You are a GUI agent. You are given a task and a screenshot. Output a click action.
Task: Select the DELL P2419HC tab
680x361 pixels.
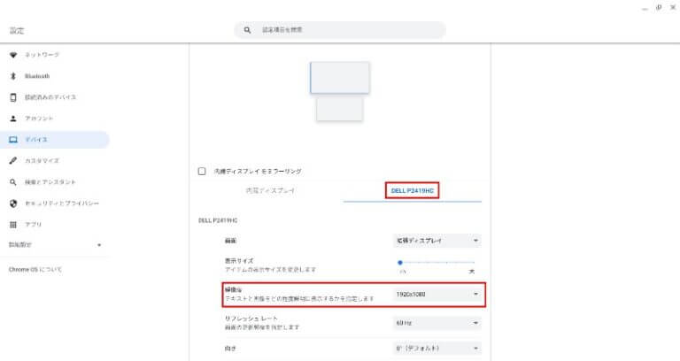412,191
